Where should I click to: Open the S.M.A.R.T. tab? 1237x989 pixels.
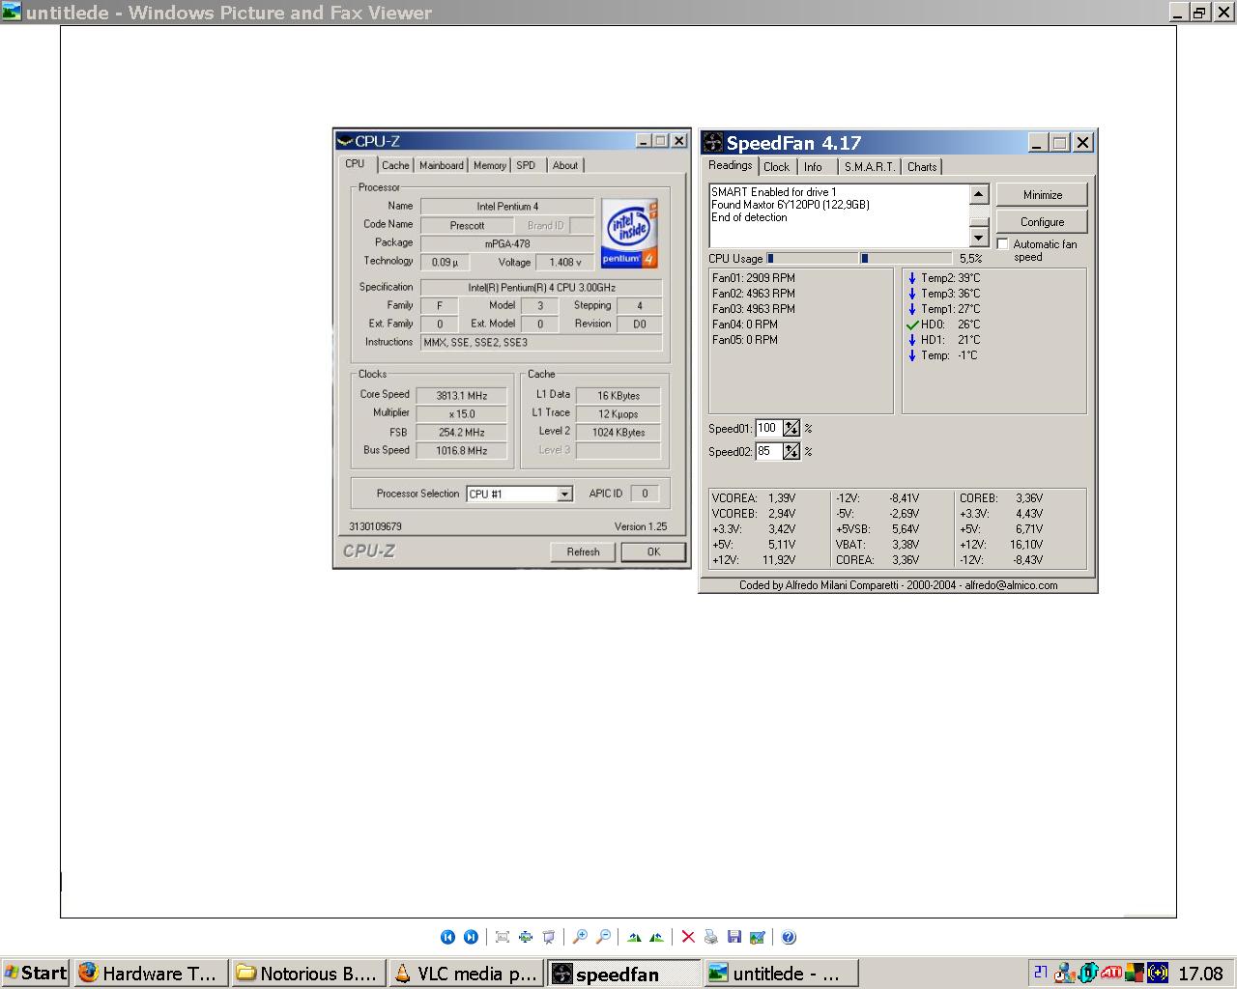870,167
